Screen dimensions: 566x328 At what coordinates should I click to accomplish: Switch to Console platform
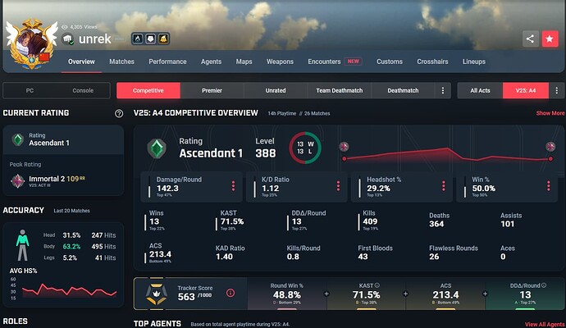pyautogui.click(x=83, y=90)
